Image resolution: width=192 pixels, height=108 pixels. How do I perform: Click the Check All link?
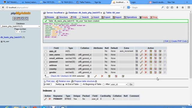click(55, 76)
